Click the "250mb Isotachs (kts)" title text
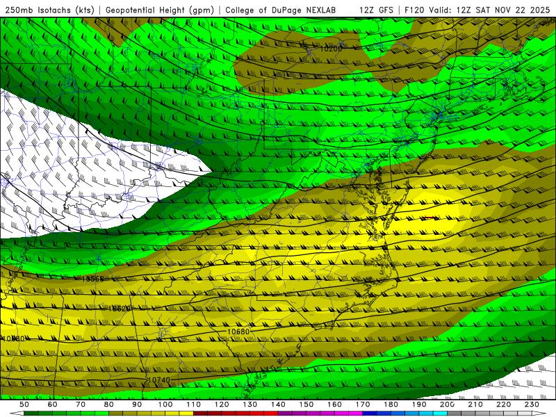Image resolution: width=556 pixels, height=417 pixels. click(x=49, y=10)
